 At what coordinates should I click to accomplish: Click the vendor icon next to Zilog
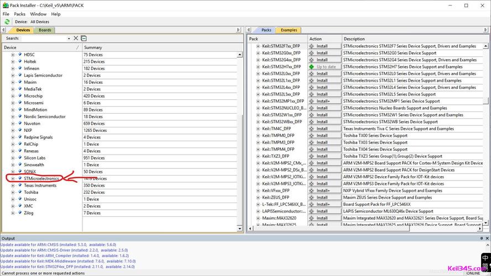click(x=20, y=213)
